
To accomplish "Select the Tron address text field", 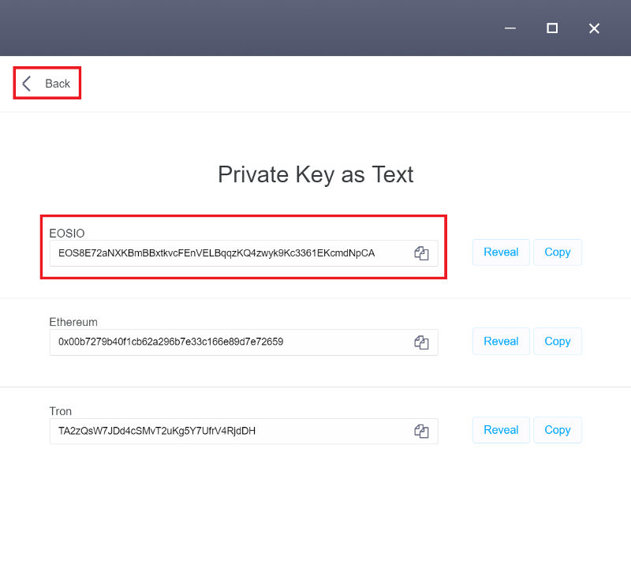I will point(244,431).
